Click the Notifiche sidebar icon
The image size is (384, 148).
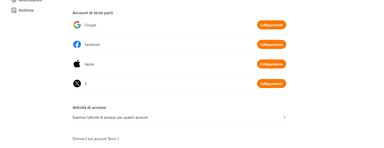tap(14, 10)
